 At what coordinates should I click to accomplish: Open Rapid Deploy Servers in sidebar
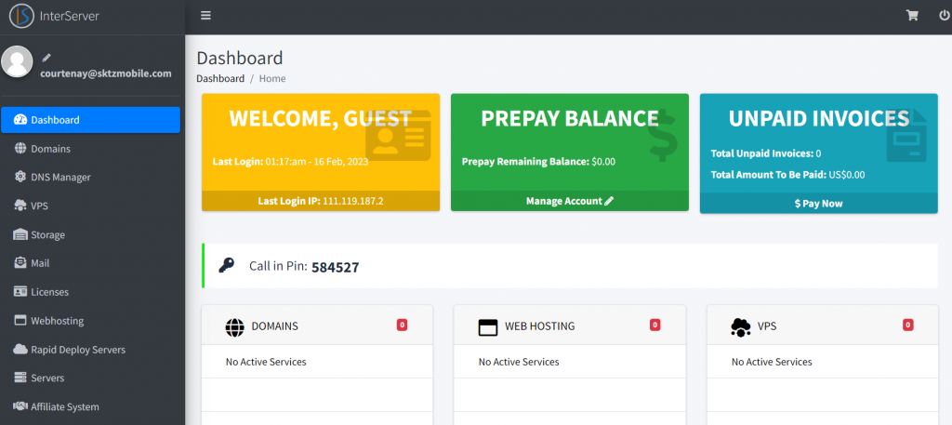pos(90,350)
